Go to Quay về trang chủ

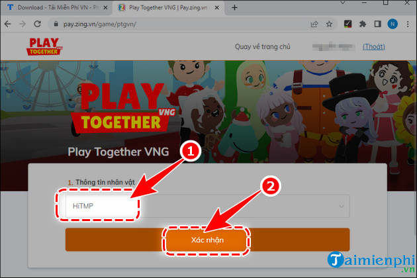[x=263, y=46]
